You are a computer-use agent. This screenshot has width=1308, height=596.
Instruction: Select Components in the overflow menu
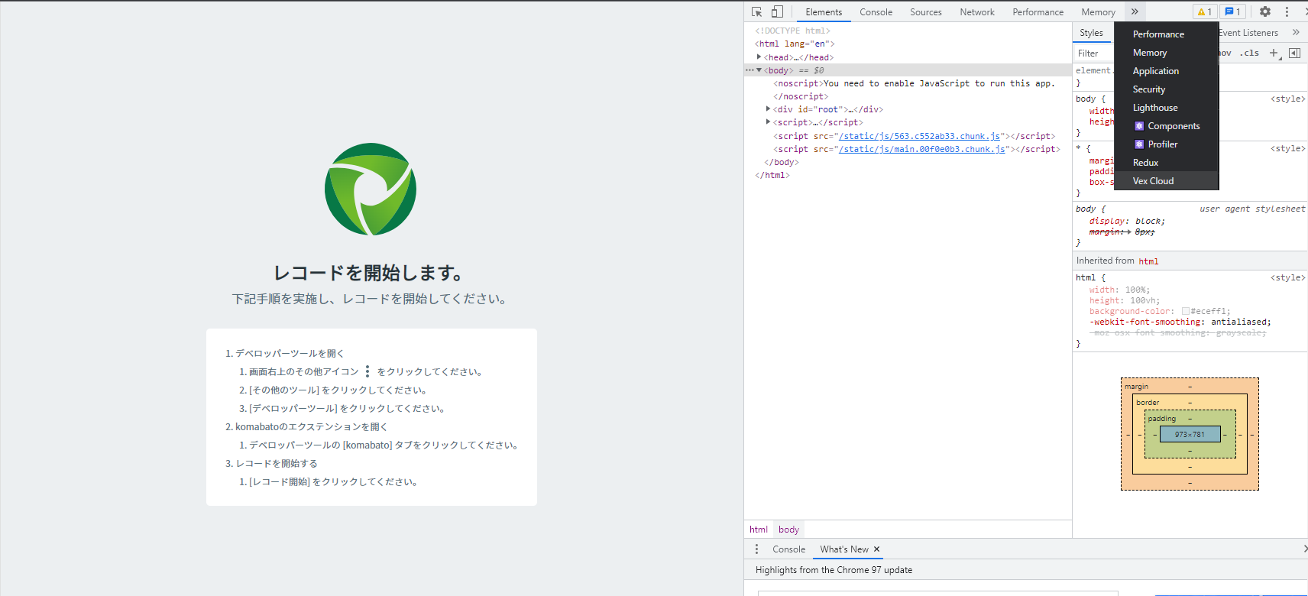(1166, 126)
